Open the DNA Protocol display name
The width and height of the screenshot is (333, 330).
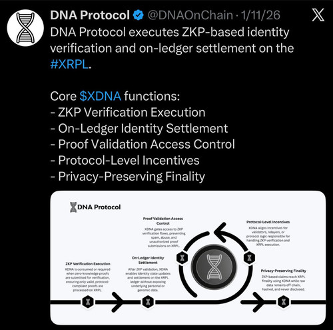90,15
